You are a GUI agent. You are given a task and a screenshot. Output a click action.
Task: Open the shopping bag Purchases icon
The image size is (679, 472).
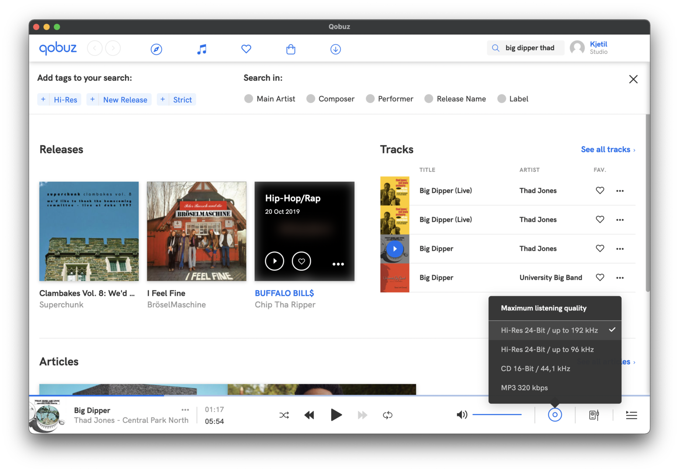(x=291, y=49)
